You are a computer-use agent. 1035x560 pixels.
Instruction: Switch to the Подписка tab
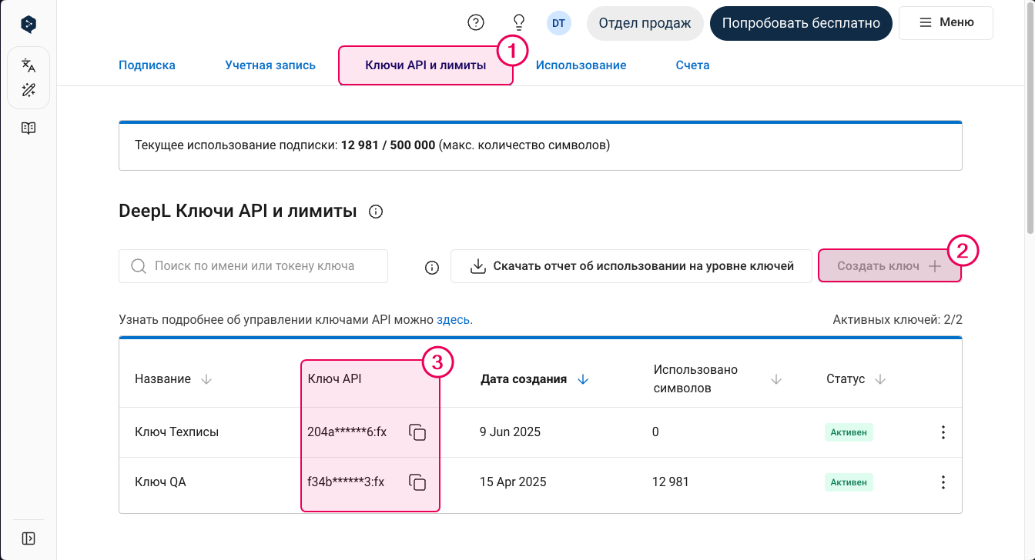click(x=147, y=65)
